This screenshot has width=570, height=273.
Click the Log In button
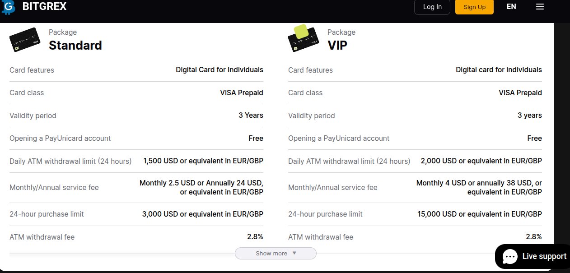[x=432, y=7]
